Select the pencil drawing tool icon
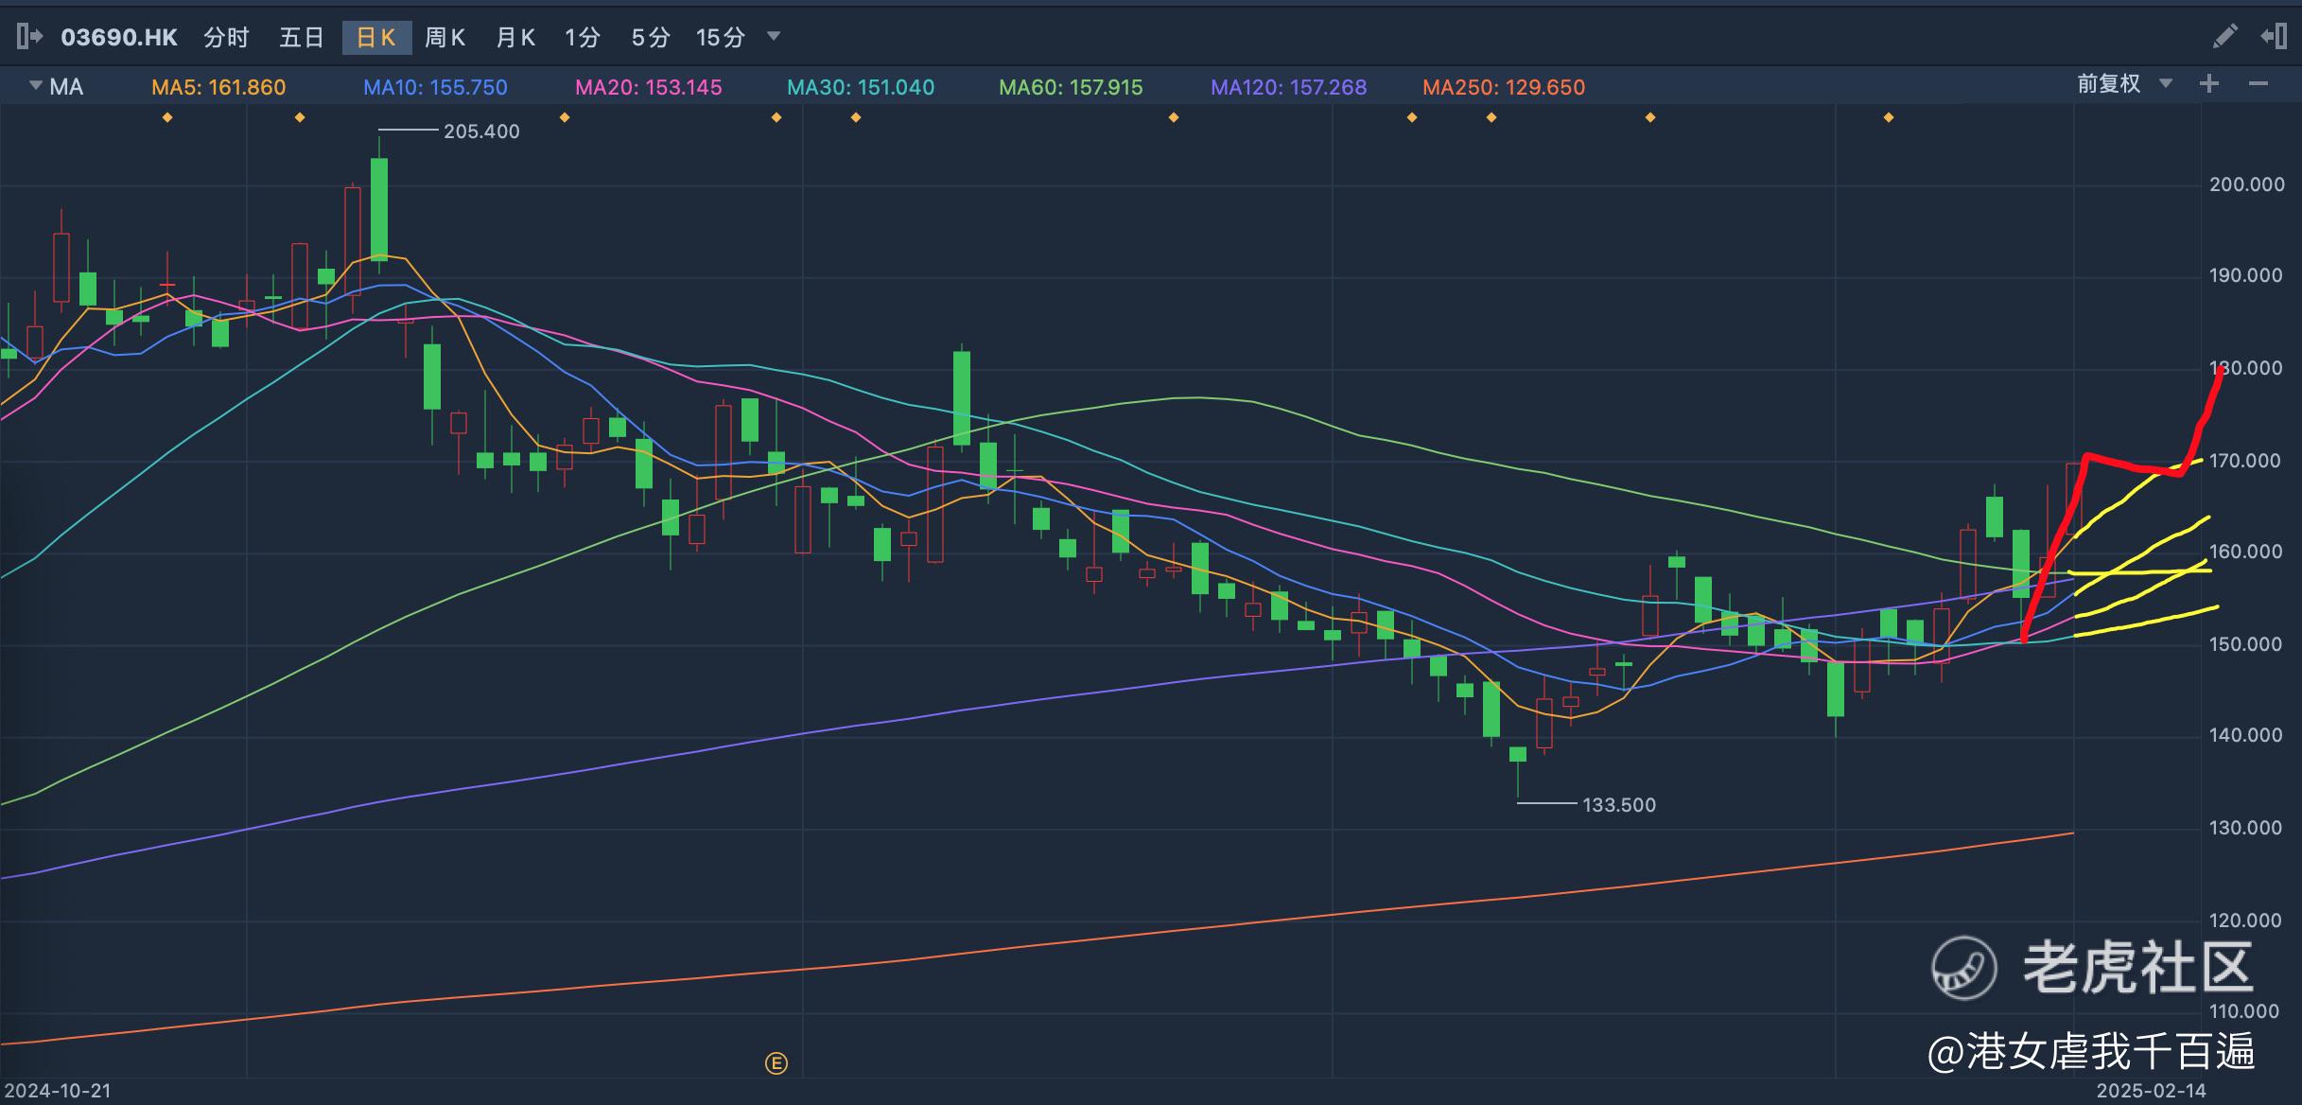This screenshot has width=2302, height=1105. coord(2225,37)
